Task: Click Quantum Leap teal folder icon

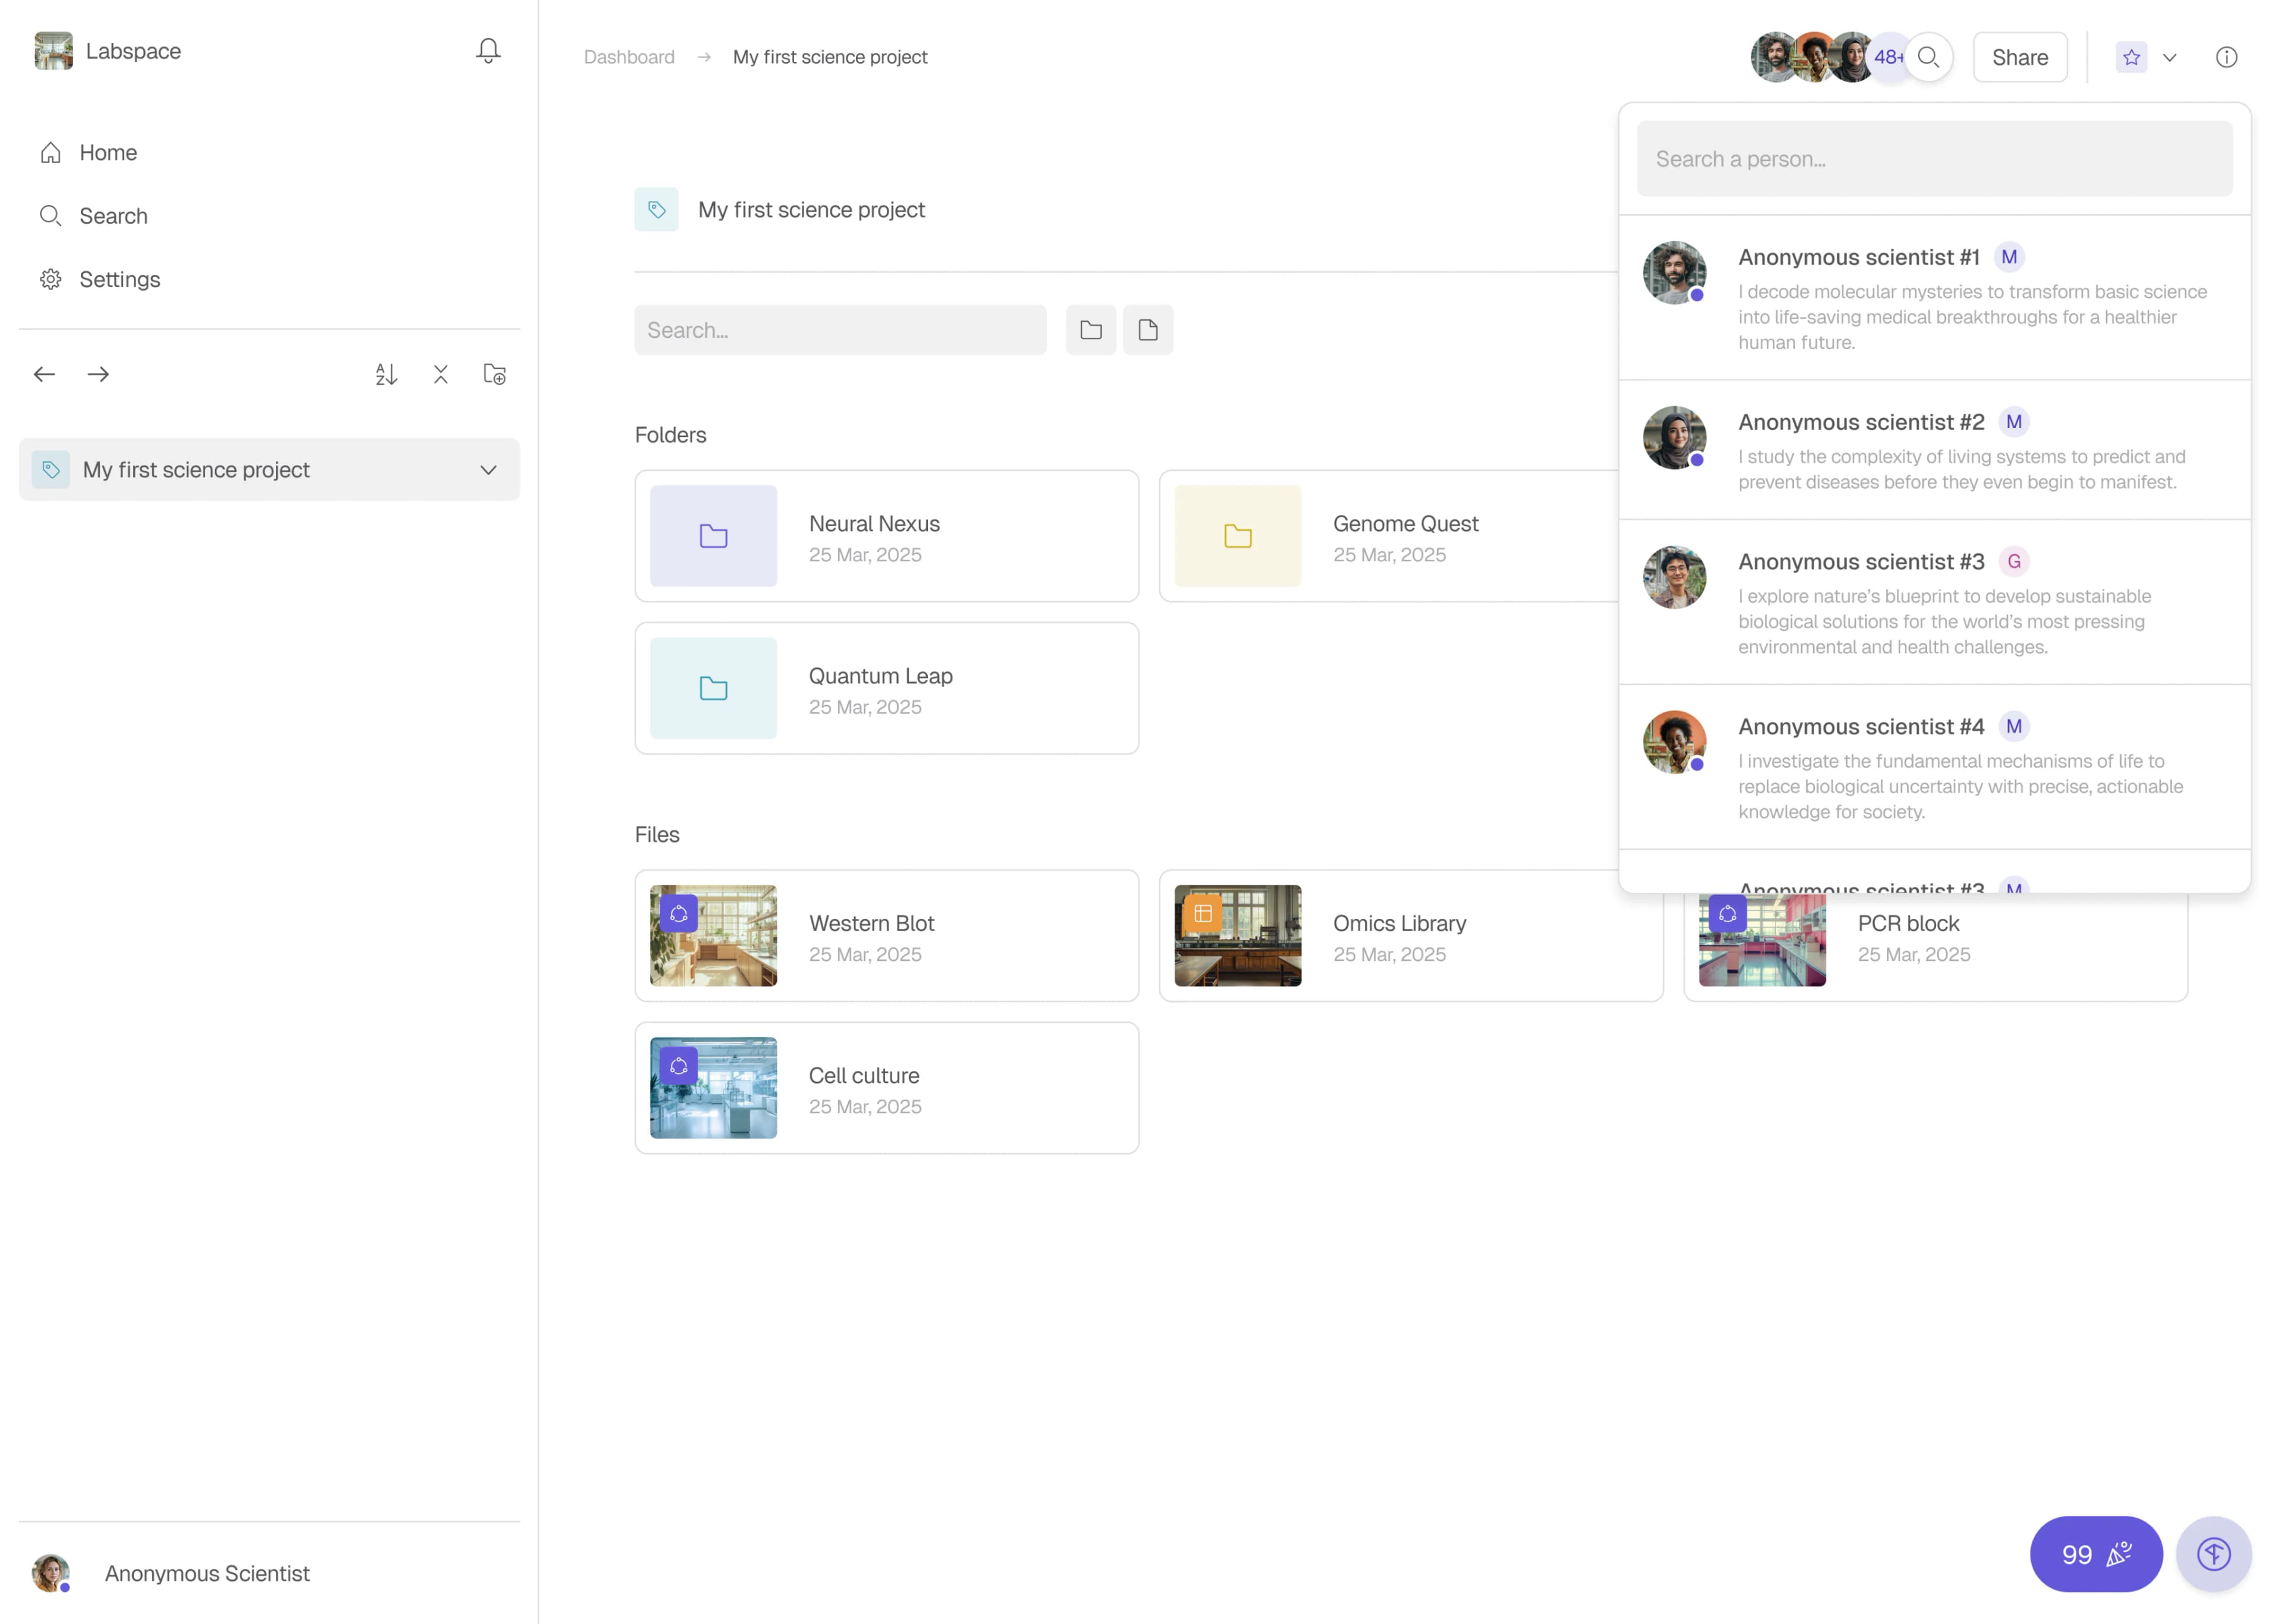Action: pos(713,688)
